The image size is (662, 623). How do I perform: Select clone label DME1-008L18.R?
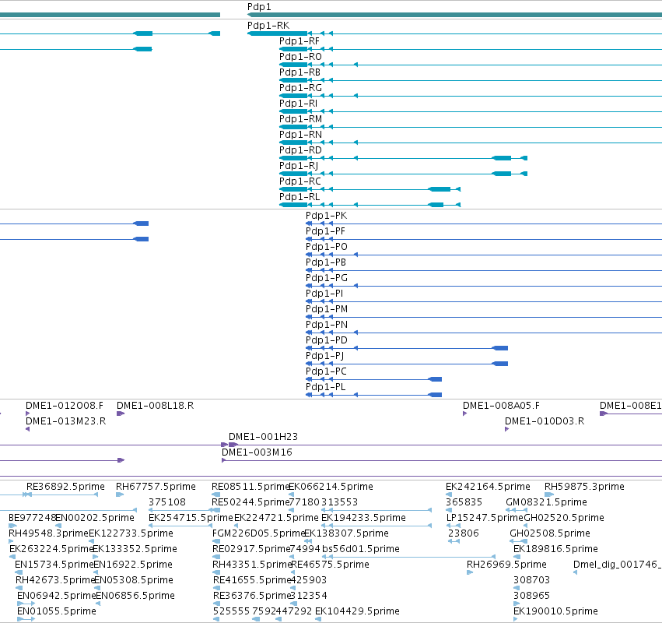click(x=156, y=406)
